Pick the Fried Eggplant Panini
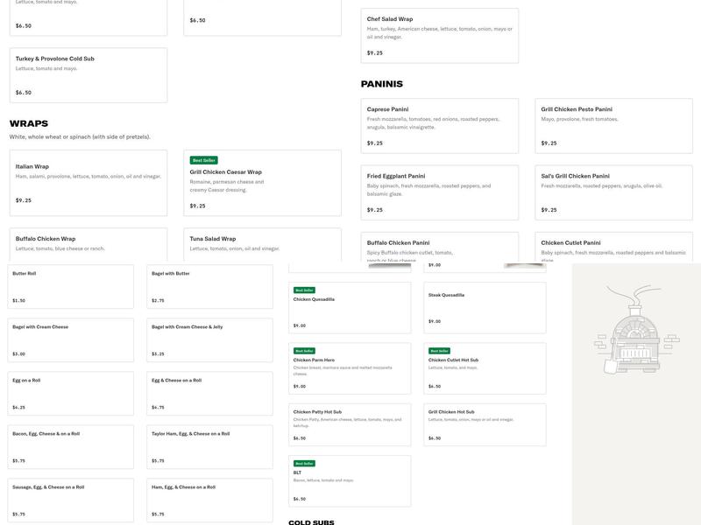Screen dimensions: 701x525 click(439, 192)
